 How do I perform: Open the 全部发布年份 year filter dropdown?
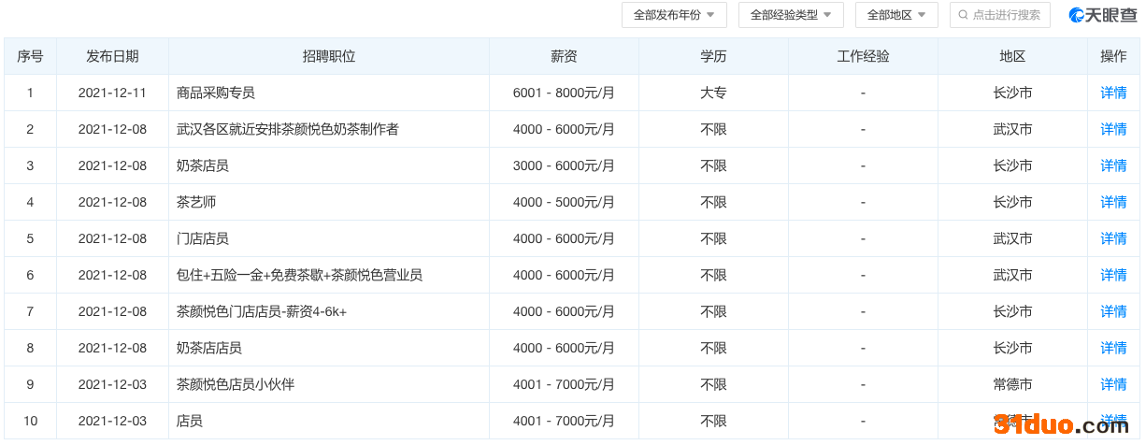click(x=673, y=15)
